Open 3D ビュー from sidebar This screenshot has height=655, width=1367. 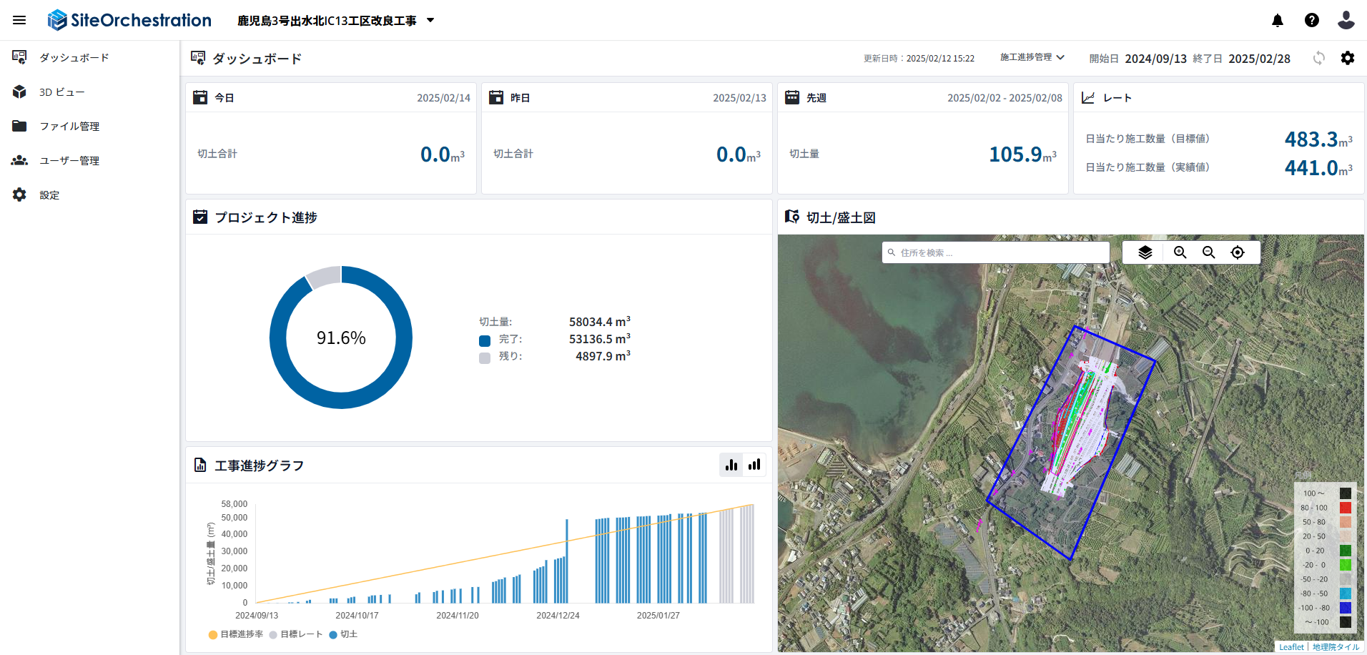coord(61,92)
